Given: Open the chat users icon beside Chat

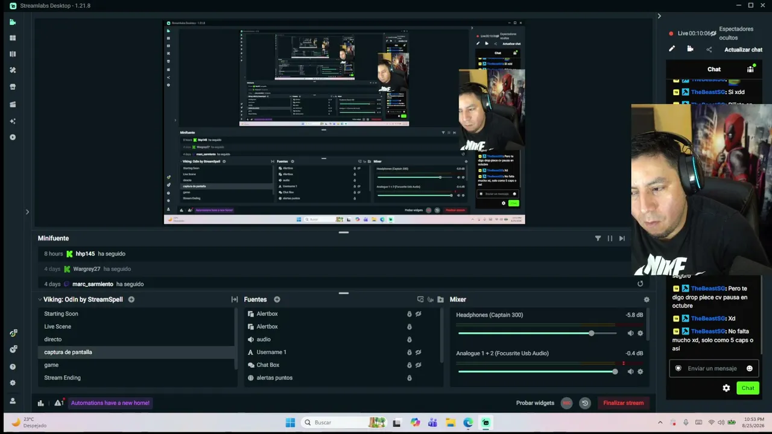Looking at the screenshot, I should pyautogui.click(x=750, y=69).
